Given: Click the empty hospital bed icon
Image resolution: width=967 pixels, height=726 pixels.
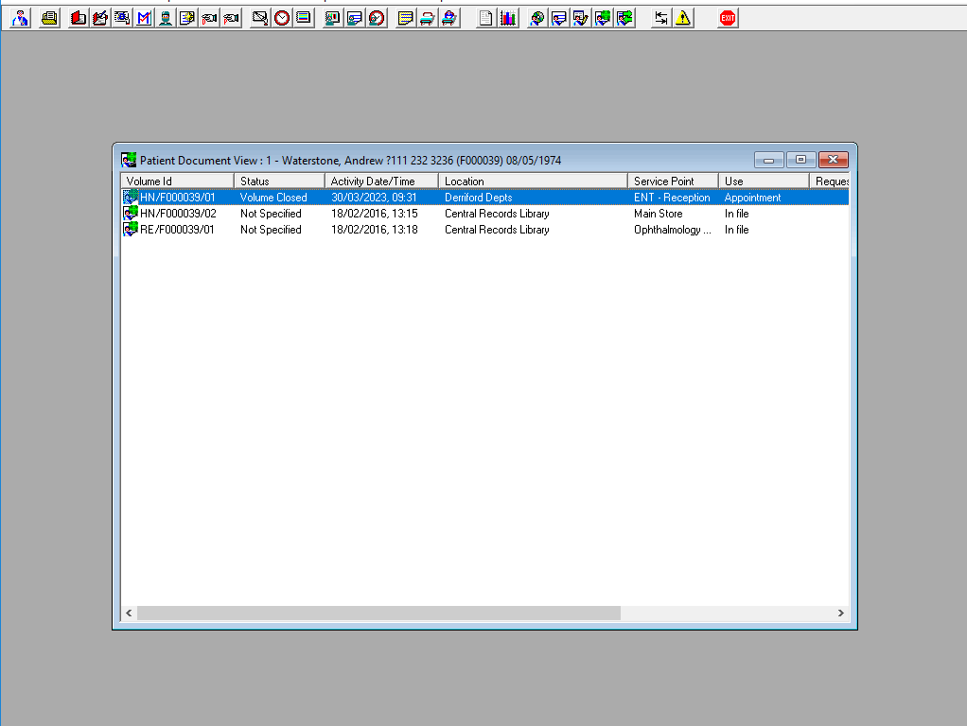Looking at the screenshot, I should (427, 18).
